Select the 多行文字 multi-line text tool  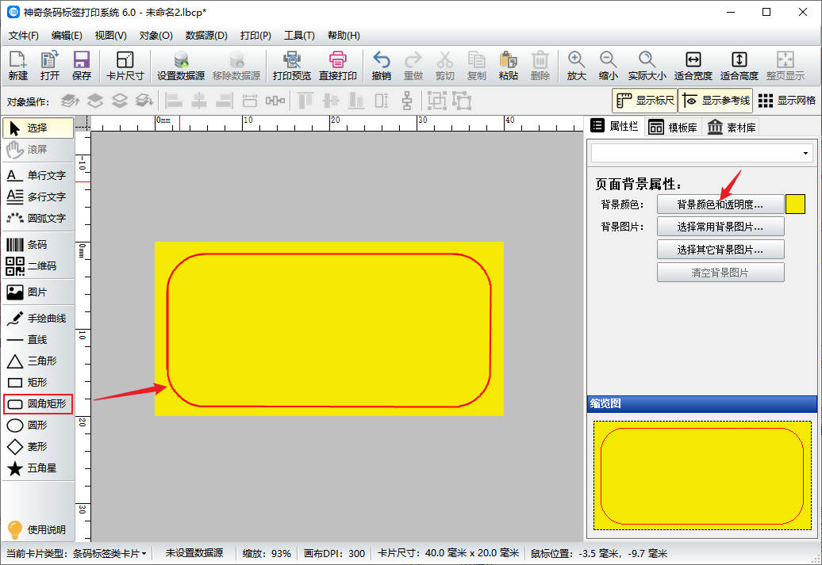point(37,197)
